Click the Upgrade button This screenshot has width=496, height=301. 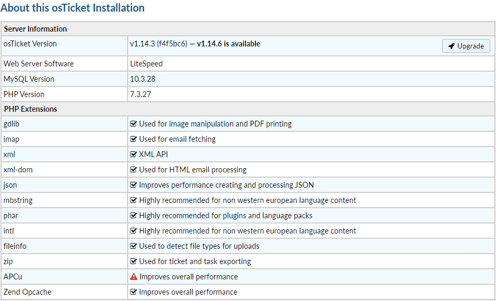[x=466, y=46]
